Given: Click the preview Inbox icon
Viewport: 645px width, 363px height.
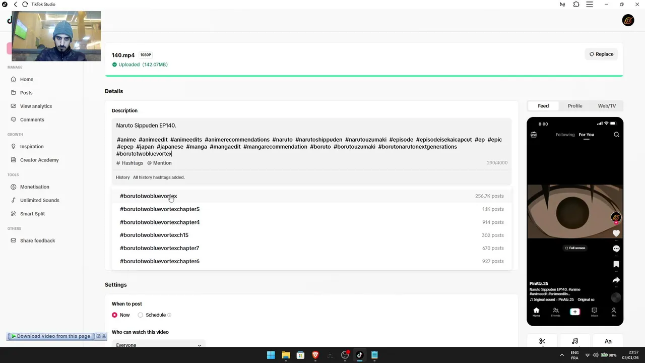Looking at the screenshot, I should 594,312.
